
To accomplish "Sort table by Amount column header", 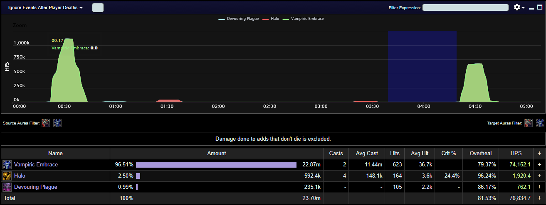I will point(216,154).
